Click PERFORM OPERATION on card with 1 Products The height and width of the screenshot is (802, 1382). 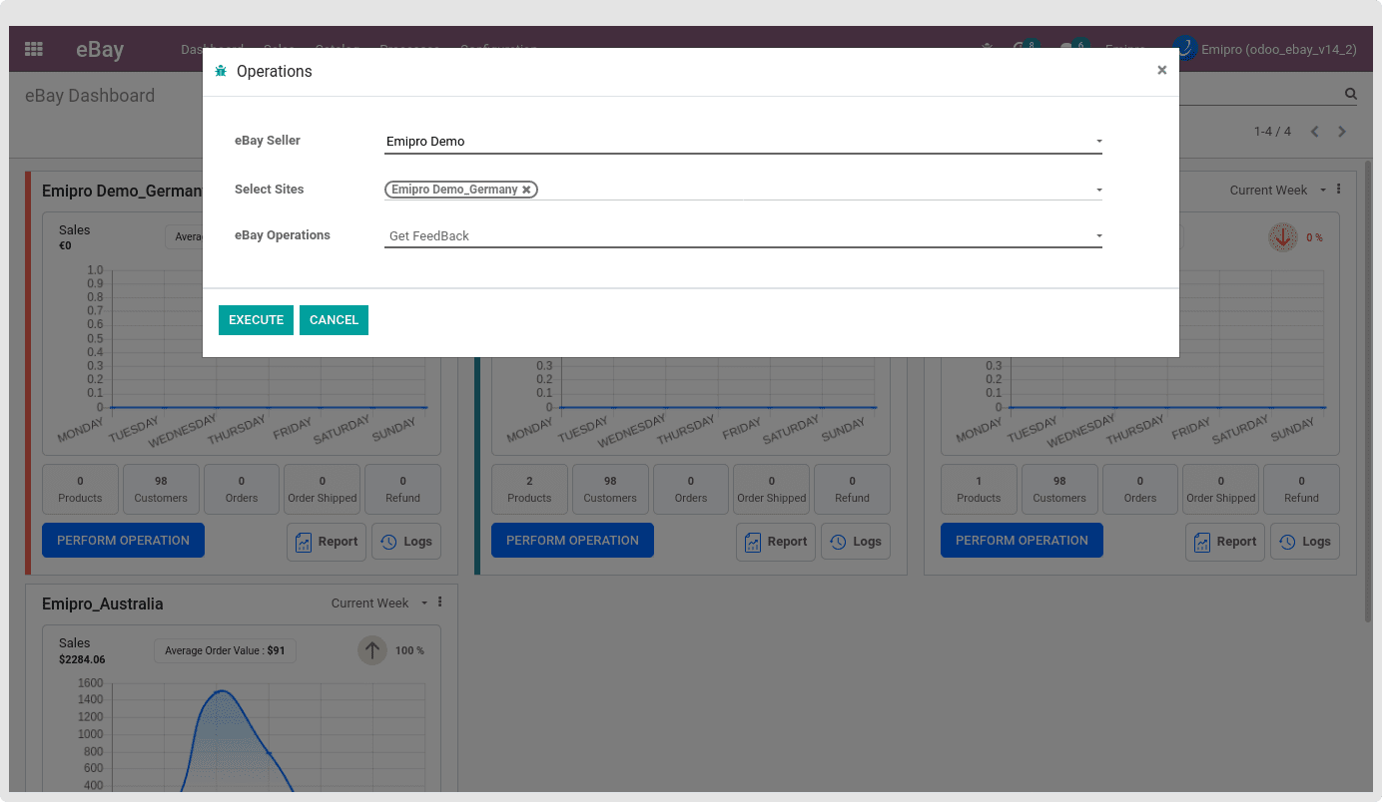[x=1022, y=540]
